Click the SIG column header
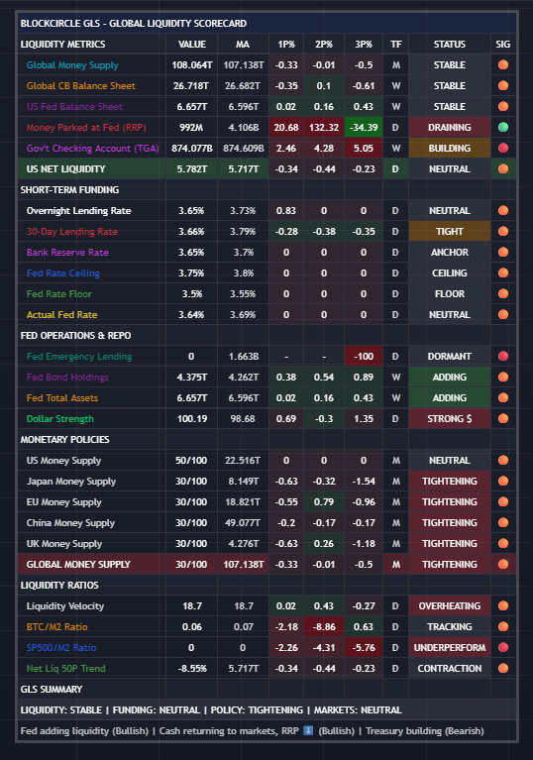Screen dimensions: 533x760 tap(503, 45)
